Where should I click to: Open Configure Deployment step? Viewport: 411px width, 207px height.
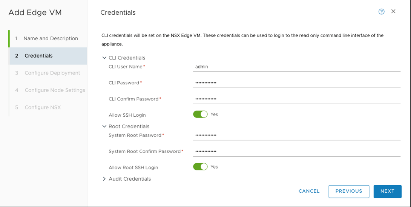(x=52, y=73)
